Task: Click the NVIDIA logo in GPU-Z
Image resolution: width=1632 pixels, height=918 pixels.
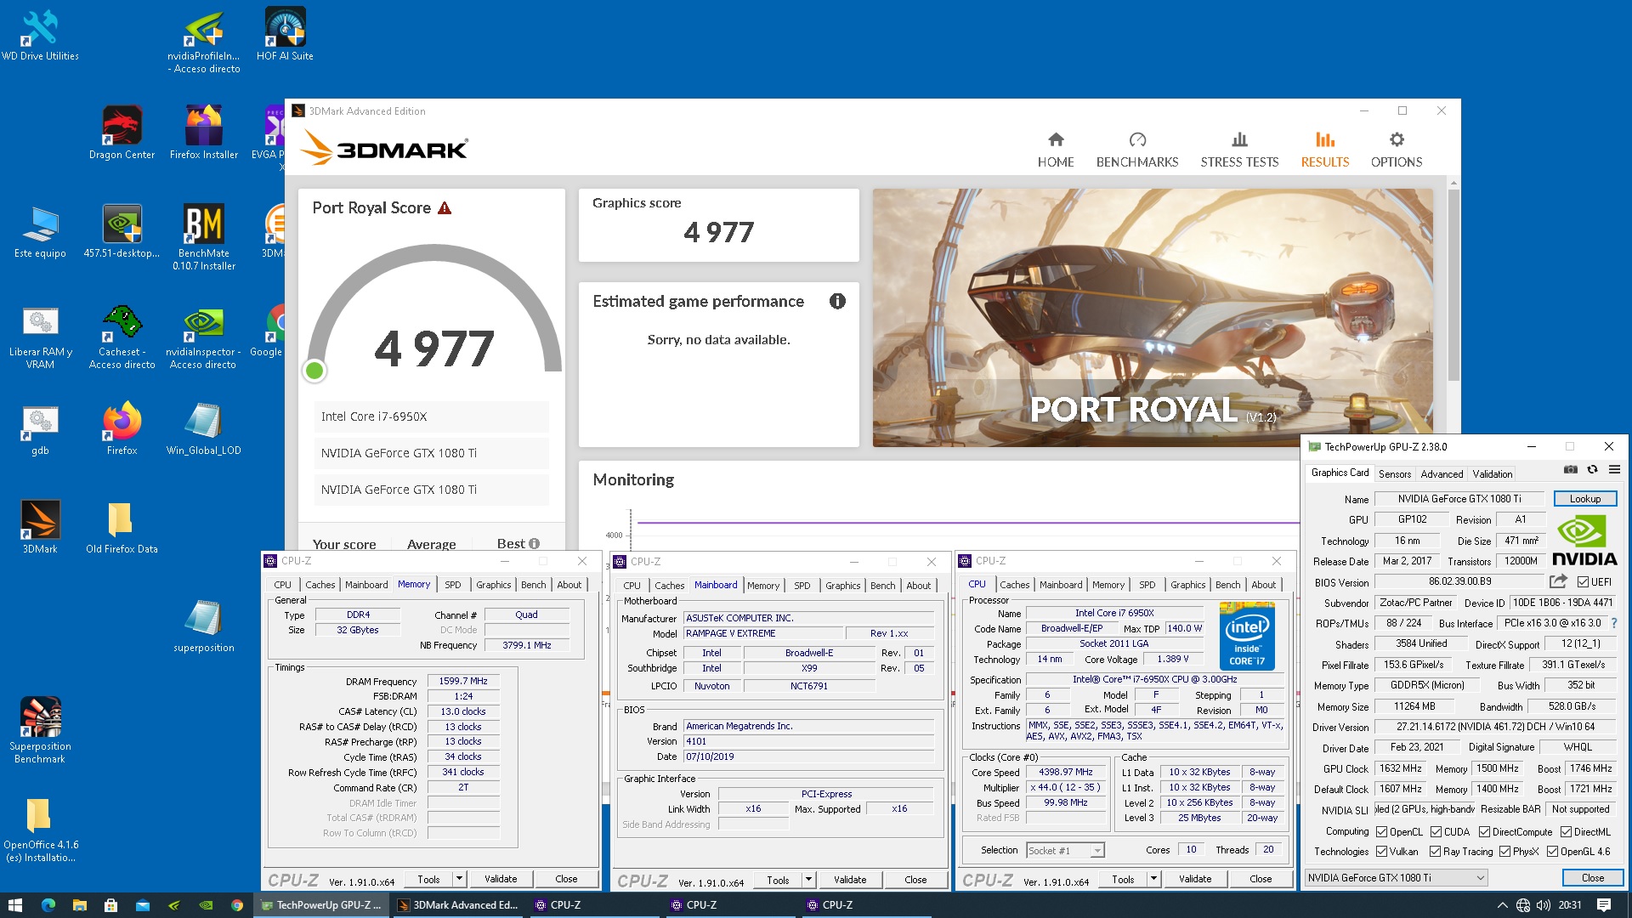Action: pos(1584,541)
